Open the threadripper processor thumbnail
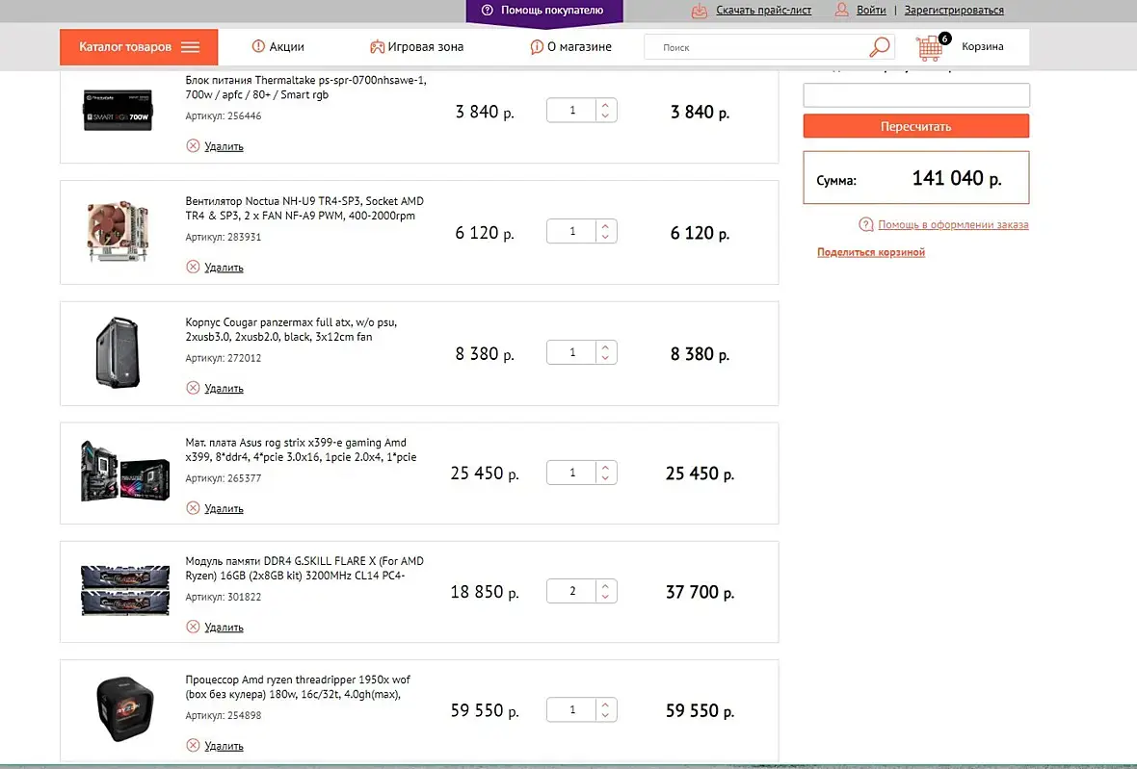This screenshot has width=1137, height=769. (x=124, y=709)
